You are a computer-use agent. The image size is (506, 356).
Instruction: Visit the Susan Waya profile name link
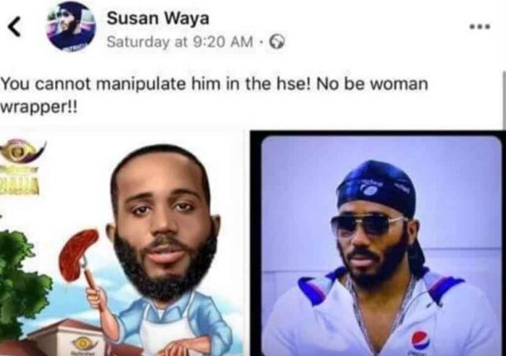[158, 18]
